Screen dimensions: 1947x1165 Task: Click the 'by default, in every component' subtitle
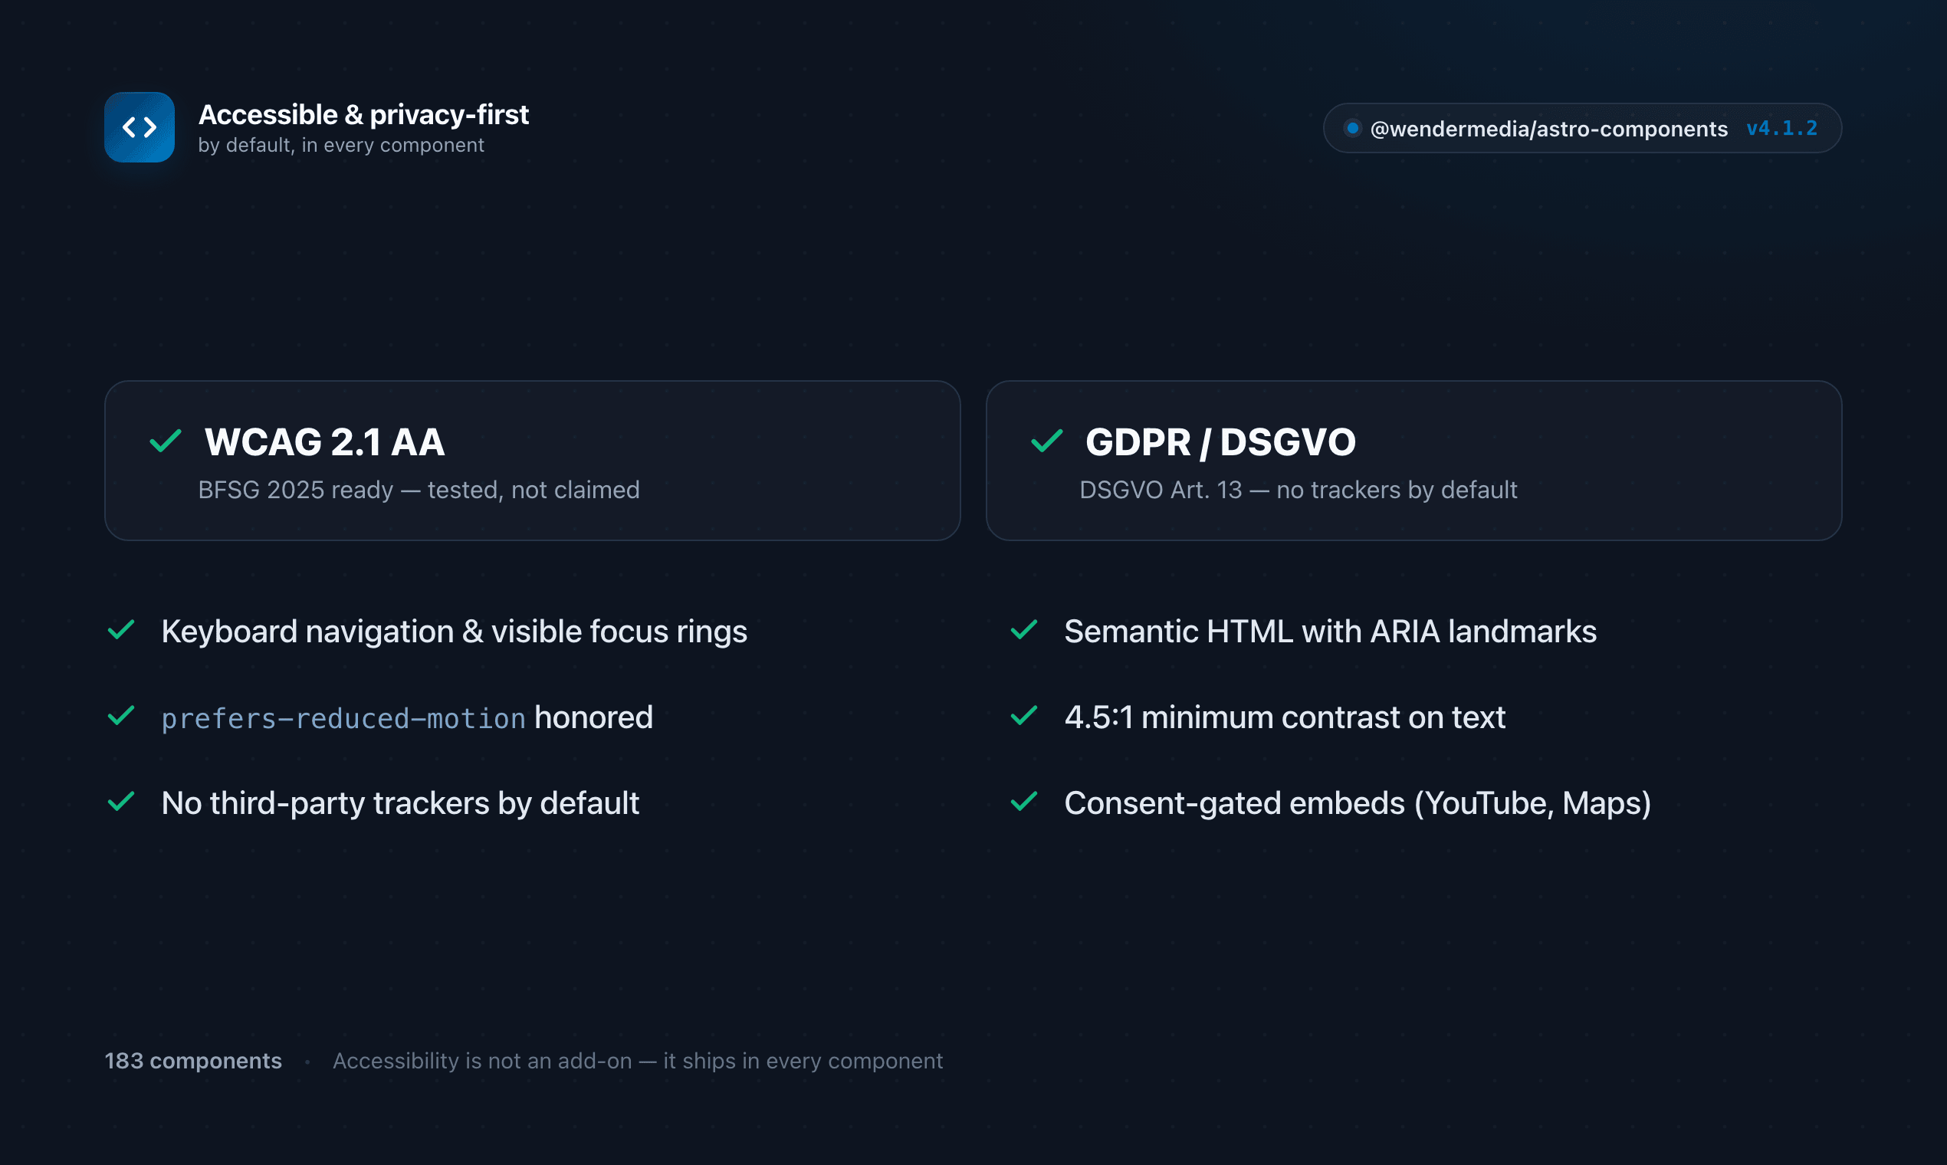point(340,145)
